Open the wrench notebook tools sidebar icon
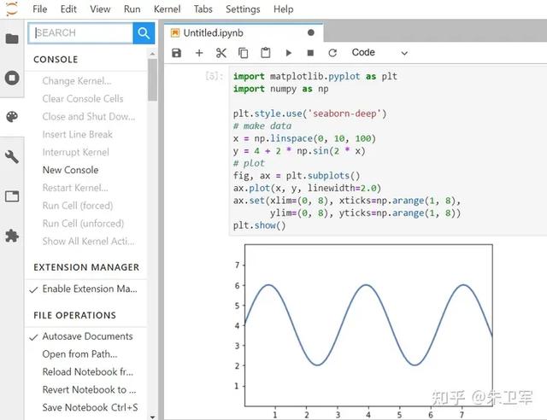The image size is (547, 420). [12, 156]
